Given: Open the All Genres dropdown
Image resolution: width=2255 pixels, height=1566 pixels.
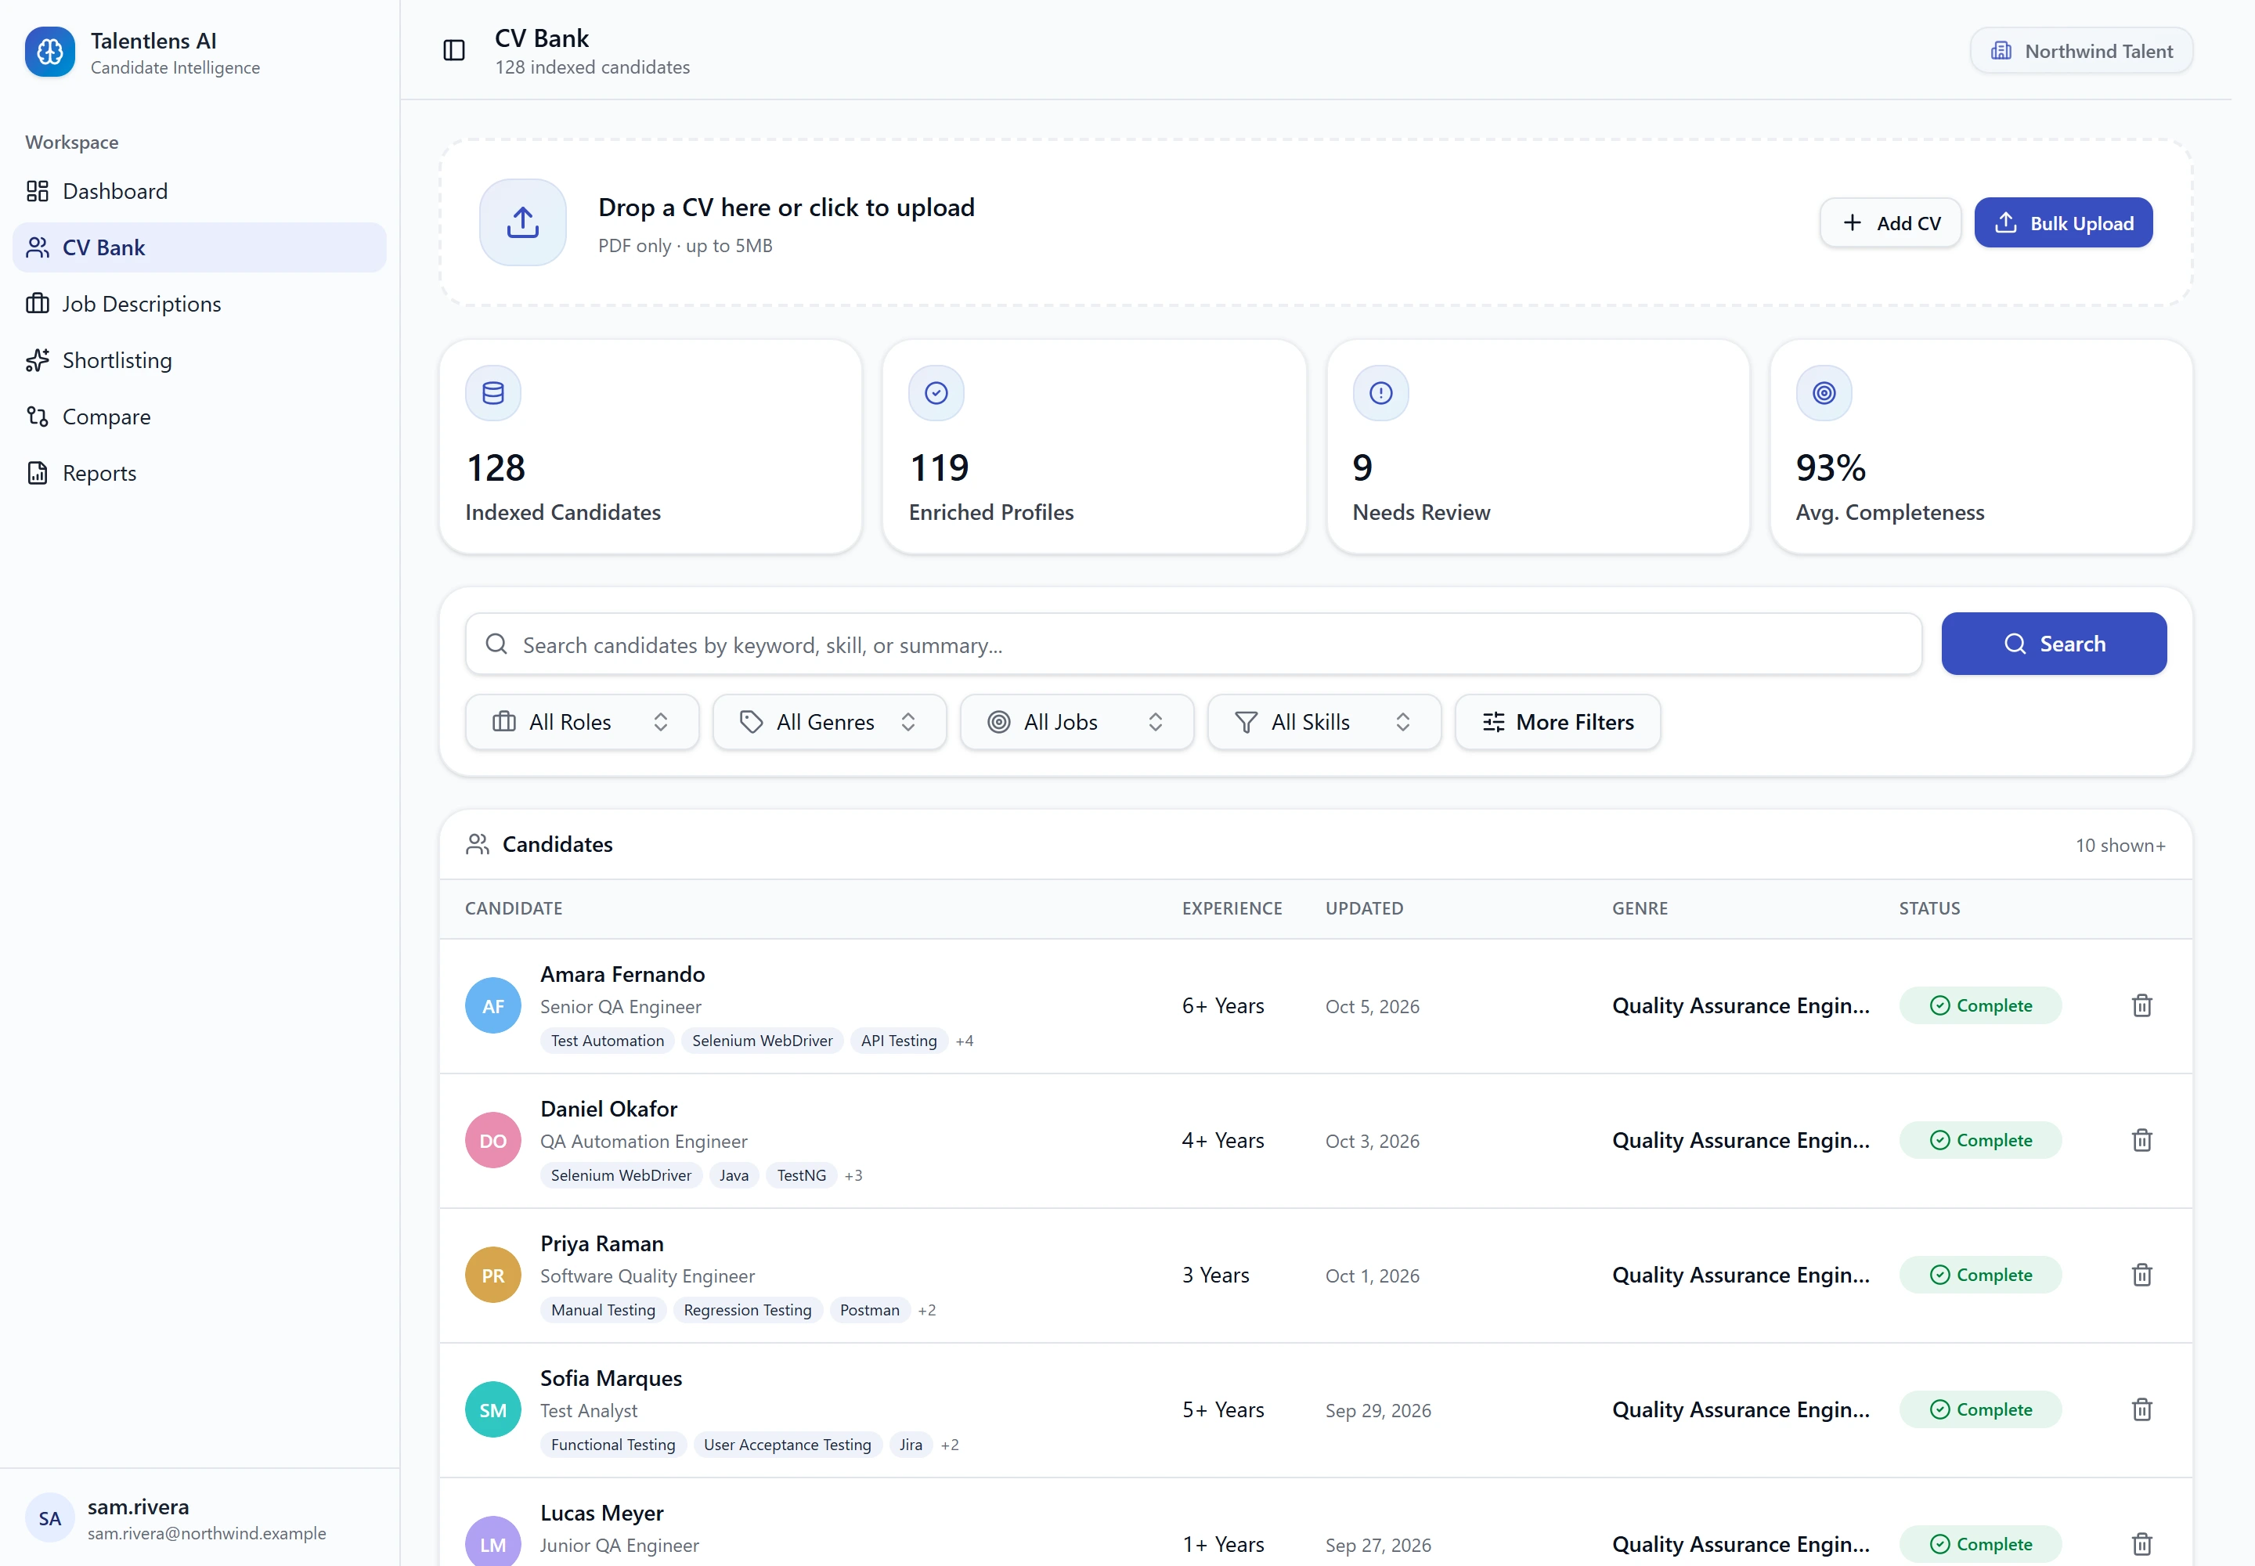Looking at the screenshot, I should 829,722.
